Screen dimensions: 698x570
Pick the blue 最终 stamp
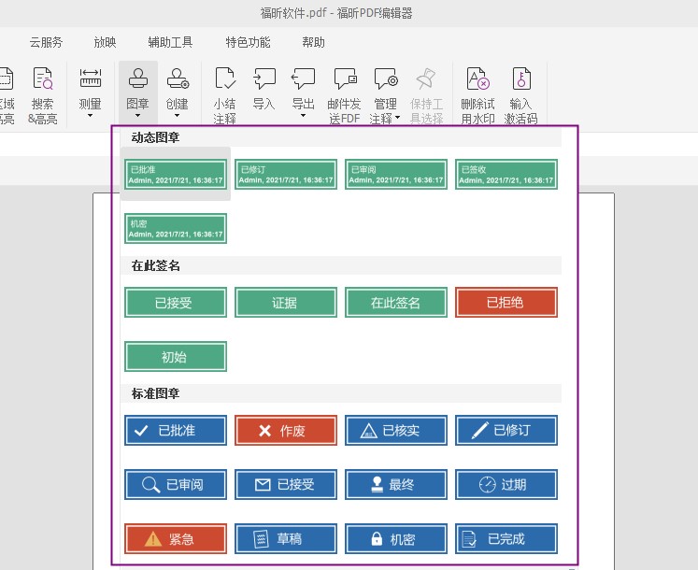(396, 484)
